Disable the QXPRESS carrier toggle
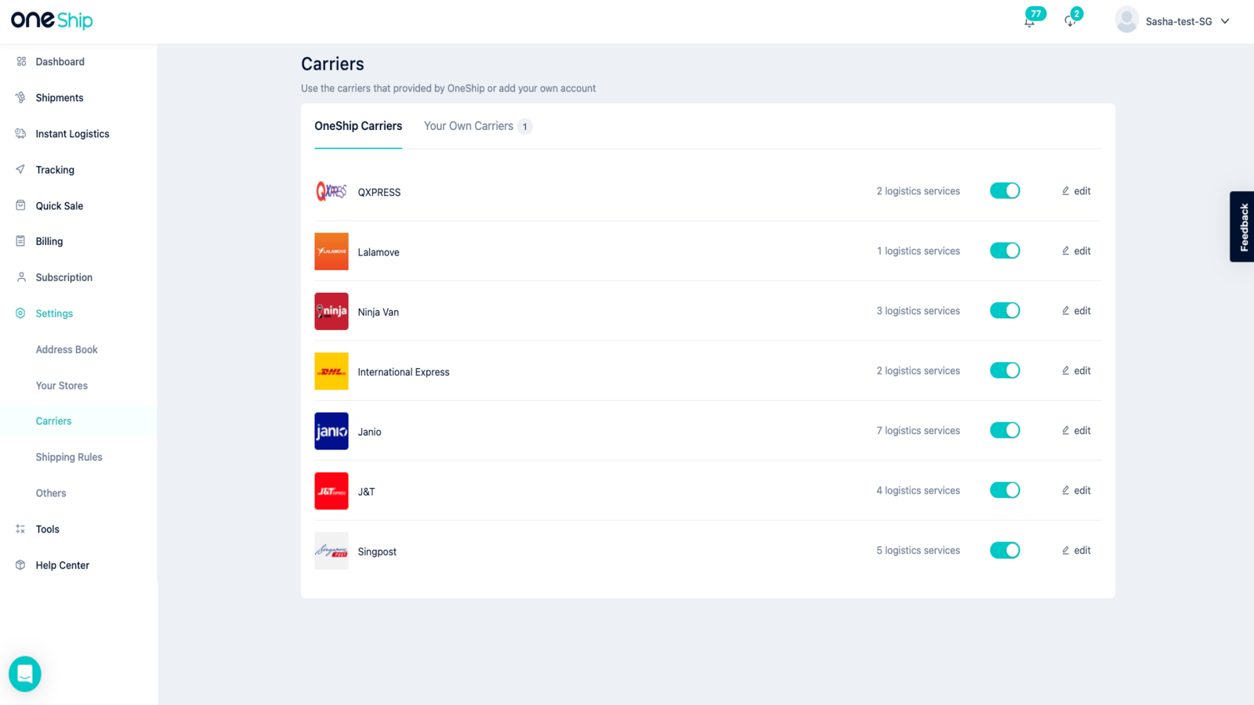This screenshot has width=1254, height=705. [1005, 191]
